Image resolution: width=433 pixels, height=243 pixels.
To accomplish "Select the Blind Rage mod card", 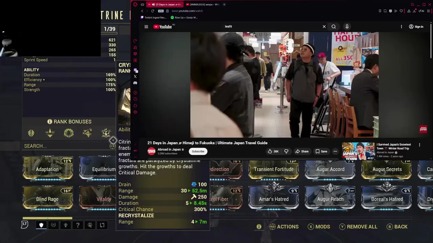I will coord(47,198).
